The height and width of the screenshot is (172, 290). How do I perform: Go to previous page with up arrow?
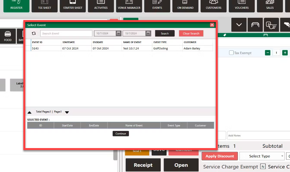(29, 113)
